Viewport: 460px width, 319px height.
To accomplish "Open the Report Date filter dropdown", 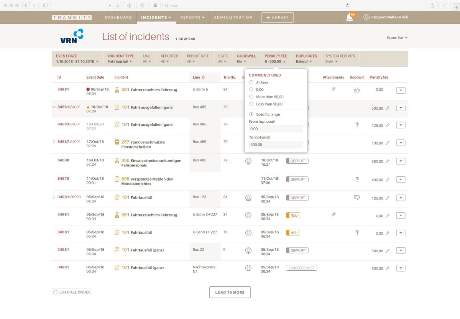I will [x=198, y=59].
